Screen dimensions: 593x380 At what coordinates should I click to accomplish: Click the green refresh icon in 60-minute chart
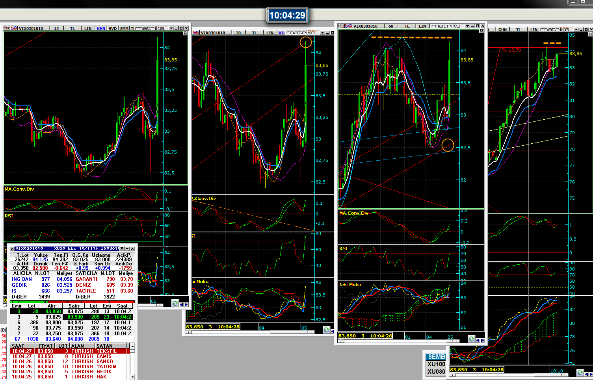471,339
